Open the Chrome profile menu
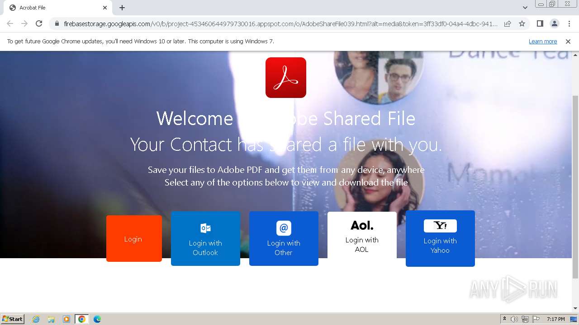The height and width of the screenshot is (325, 579). pyautogui.click(x=554, y=23)
